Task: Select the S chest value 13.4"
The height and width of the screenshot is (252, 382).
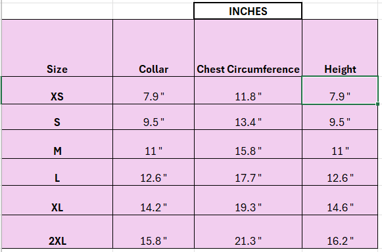Action: pyautogui.click(x=248, y=117)
